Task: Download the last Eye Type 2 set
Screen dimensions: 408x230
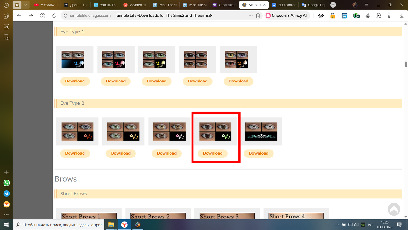Action: pos(259,153)
